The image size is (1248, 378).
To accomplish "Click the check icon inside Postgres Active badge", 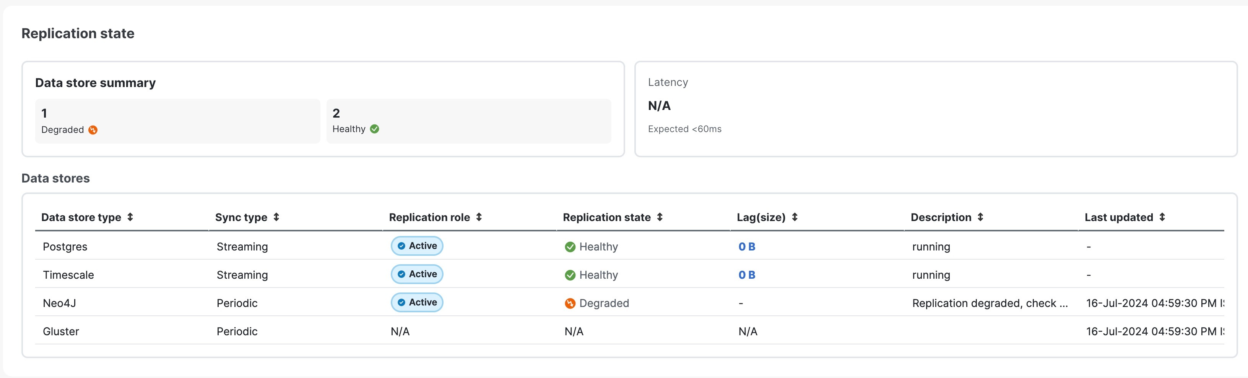I will (x=401, y=246).
